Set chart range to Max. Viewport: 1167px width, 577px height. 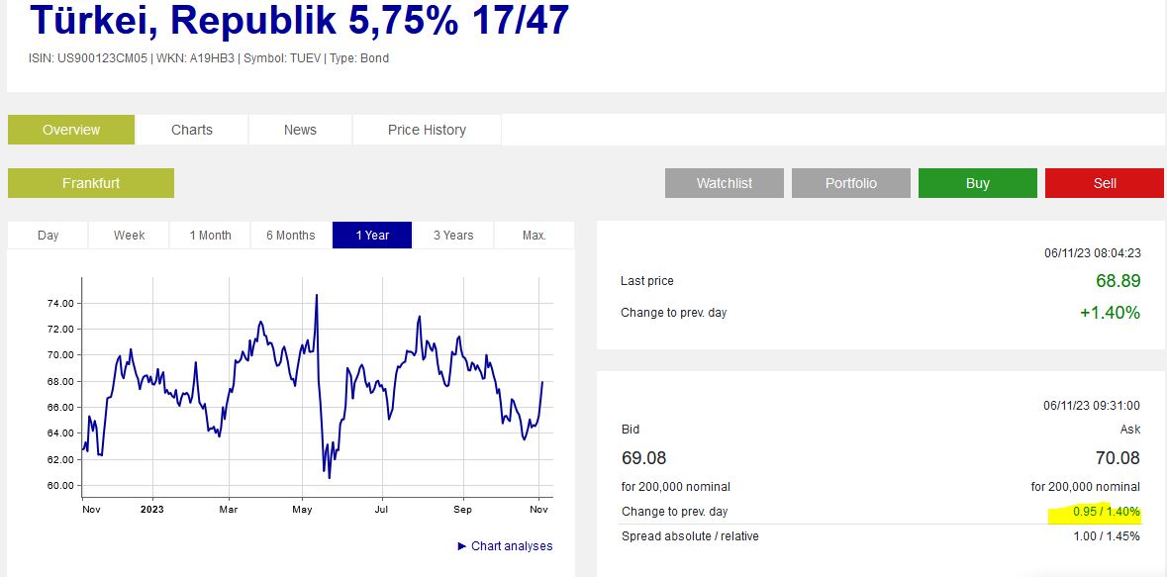pyautogui.click(x=535, y=236)
